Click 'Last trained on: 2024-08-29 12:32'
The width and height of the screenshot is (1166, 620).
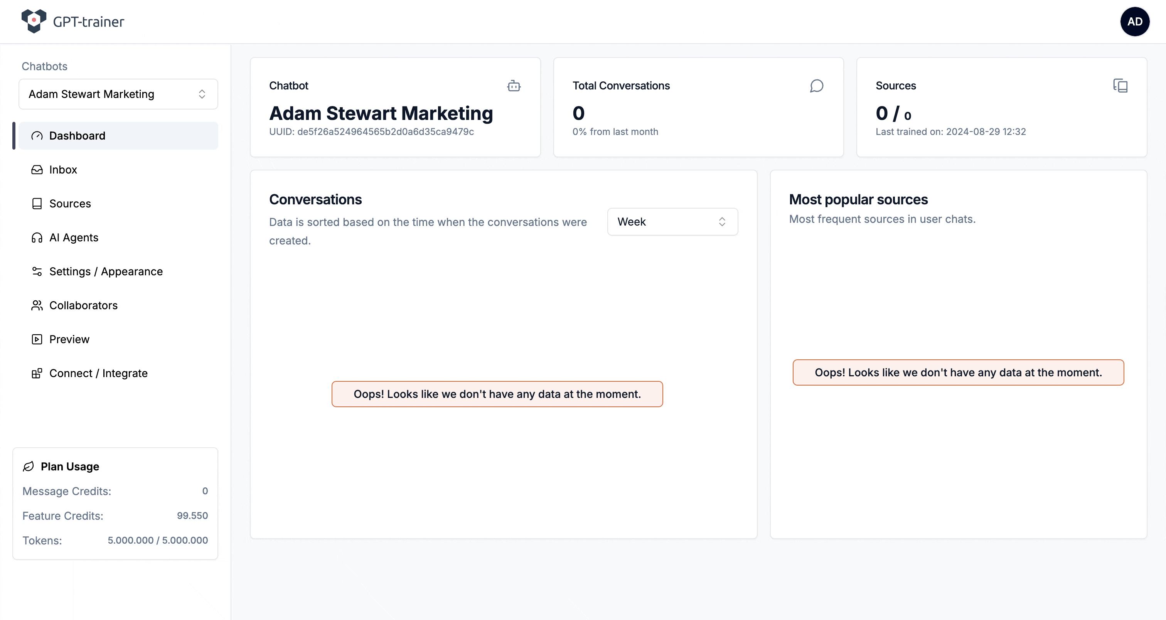tap(950, 132)
